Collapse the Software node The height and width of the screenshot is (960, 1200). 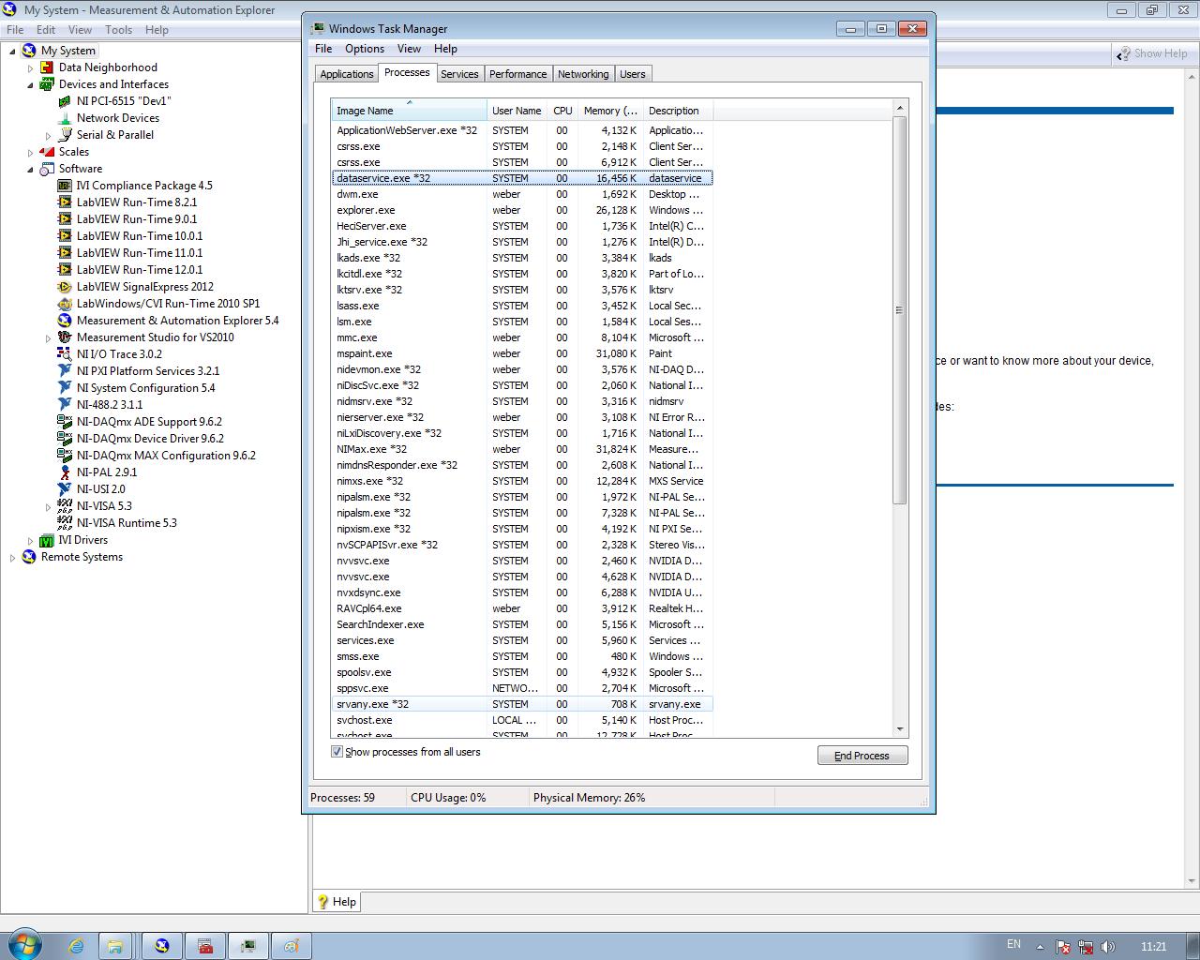tap(30, 169)
